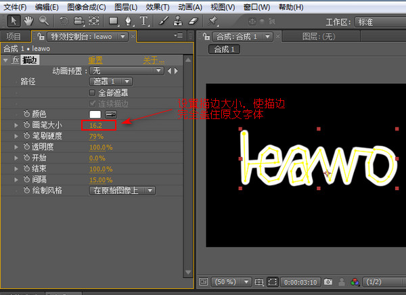
Task: Select the Selection arrow tool
Action: [14, 21]
